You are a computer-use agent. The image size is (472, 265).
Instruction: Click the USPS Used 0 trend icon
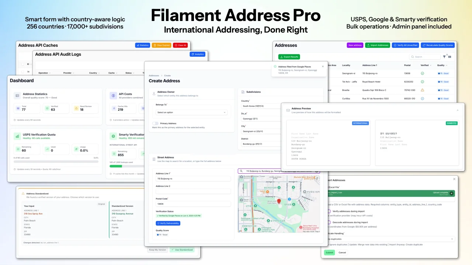[47, 149]
